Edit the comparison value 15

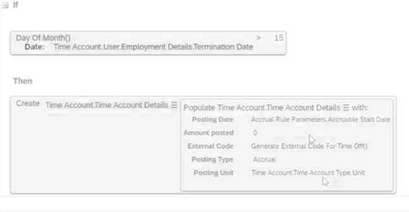[x=278, y=38]
